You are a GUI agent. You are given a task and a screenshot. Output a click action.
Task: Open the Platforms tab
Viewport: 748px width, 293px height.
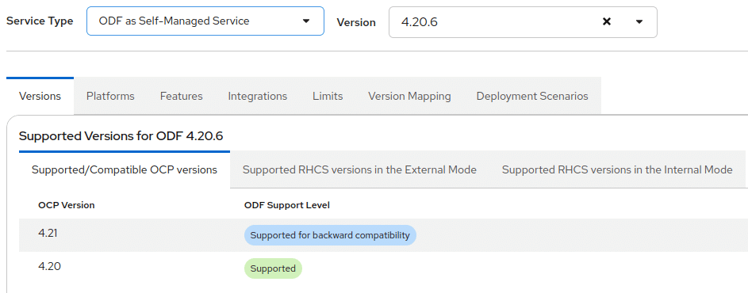point(110,97)
